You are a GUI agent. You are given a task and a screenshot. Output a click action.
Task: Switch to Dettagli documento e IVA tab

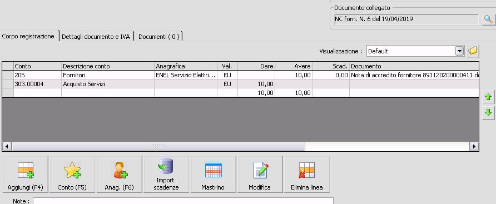click(96, 37)
